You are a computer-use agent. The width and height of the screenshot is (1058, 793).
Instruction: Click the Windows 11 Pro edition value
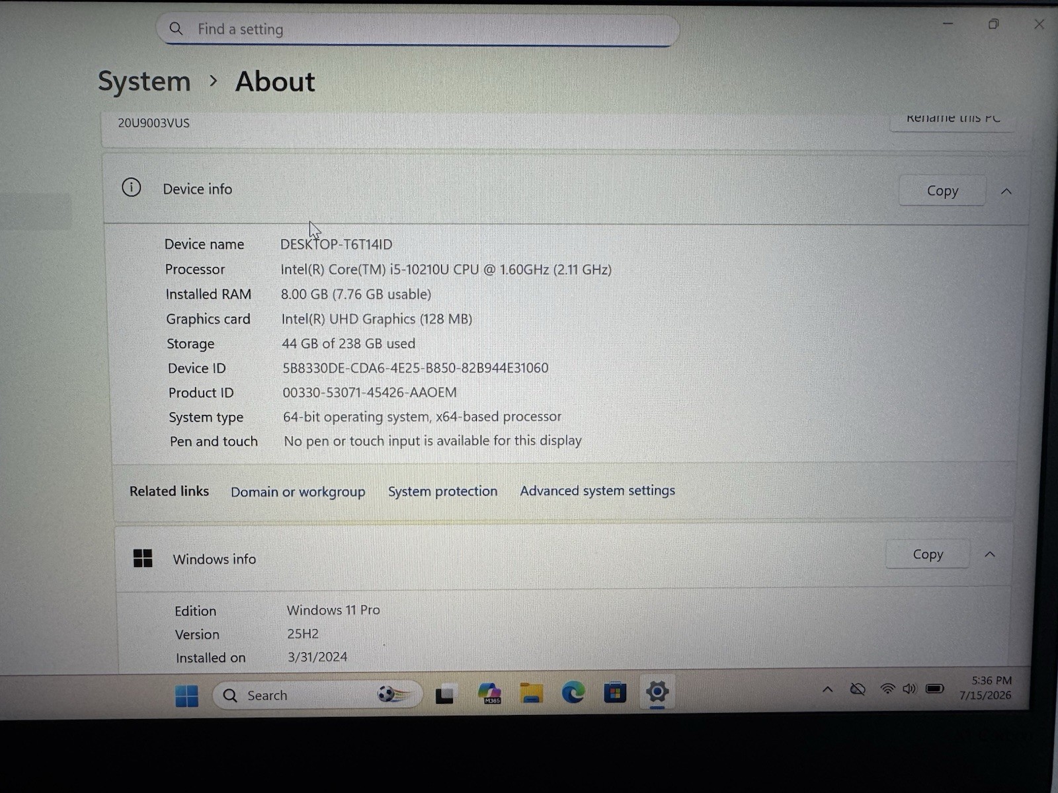click(x=333, y=610)
